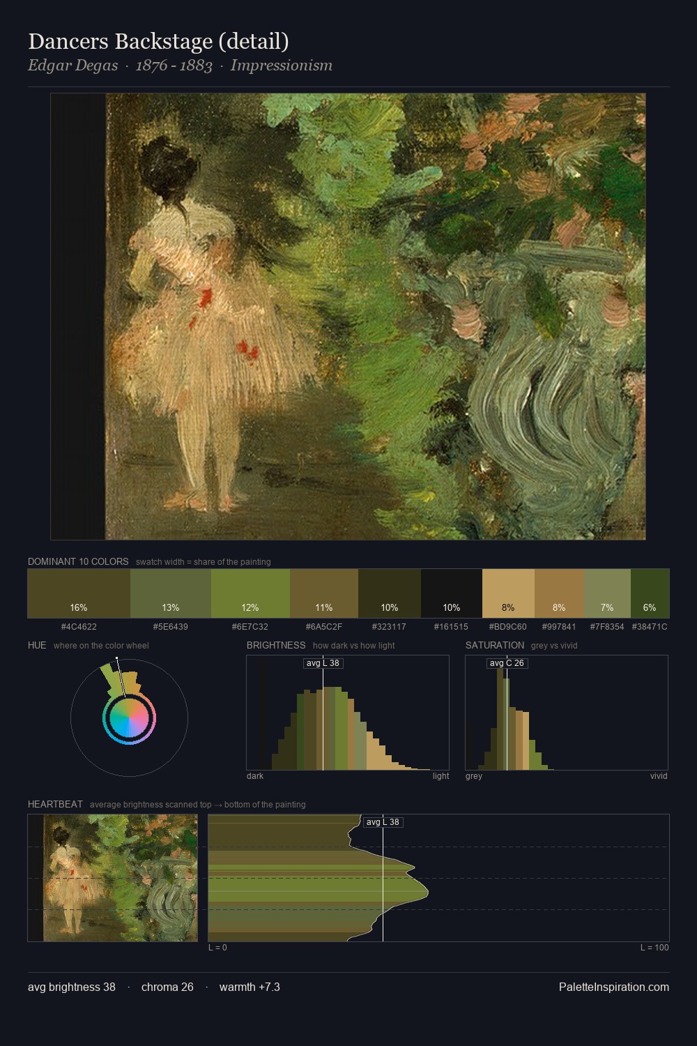The image size is (697, 1046).
Task: Click the 'avg L 38' brightness label
Action: [323, 663]
